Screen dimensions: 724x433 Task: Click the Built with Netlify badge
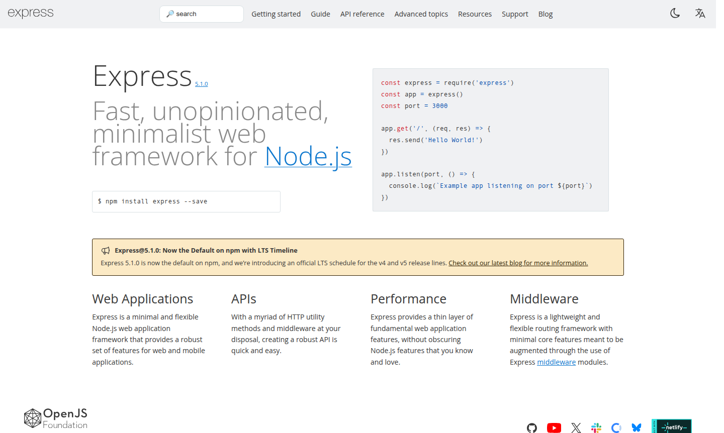pyautogui.click(x=672, y=425)
